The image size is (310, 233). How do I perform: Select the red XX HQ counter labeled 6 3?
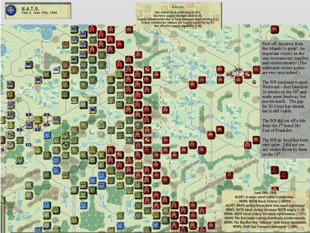pyautogui.click(x=147, y=90)
